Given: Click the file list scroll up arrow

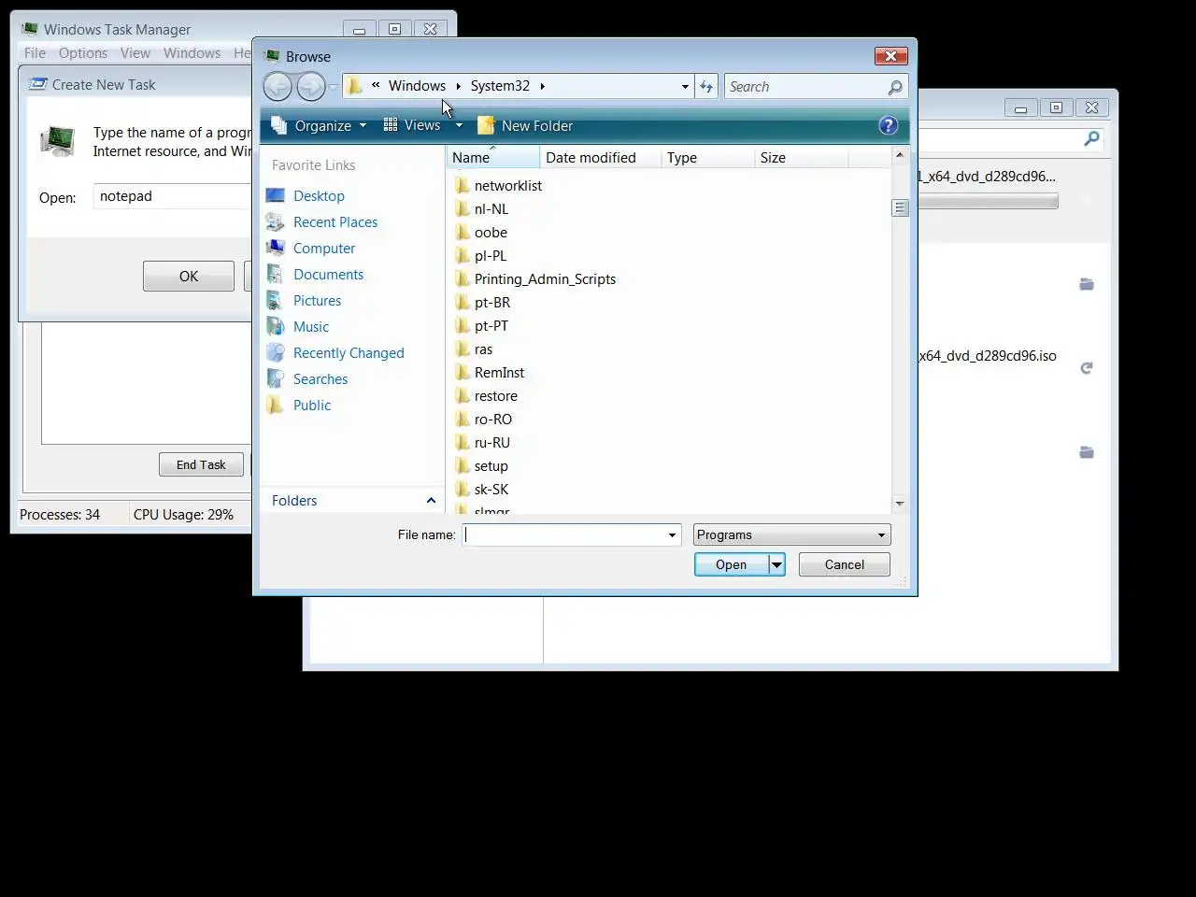Looking at the screenshot, I should [900, 155].
